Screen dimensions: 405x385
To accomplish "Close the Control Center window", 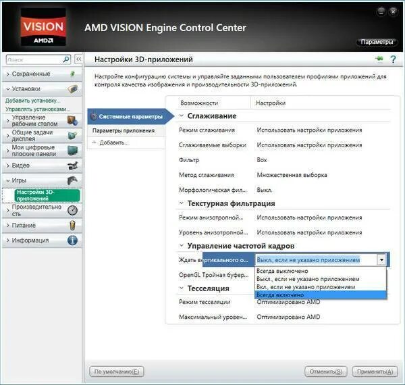I will (x=393, y=11).
